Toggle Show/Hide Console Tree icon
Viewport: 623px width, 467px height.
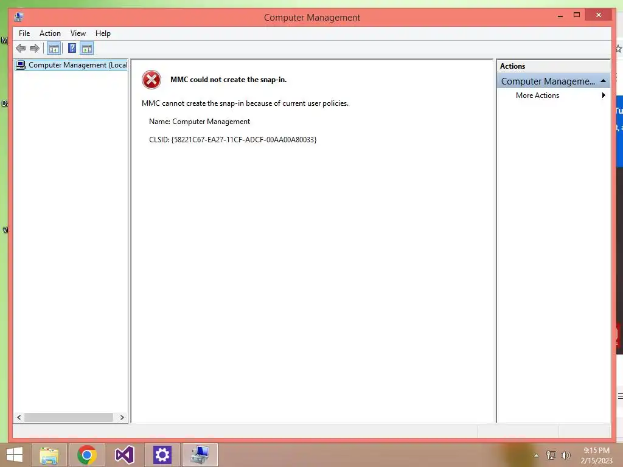[54, 49]
